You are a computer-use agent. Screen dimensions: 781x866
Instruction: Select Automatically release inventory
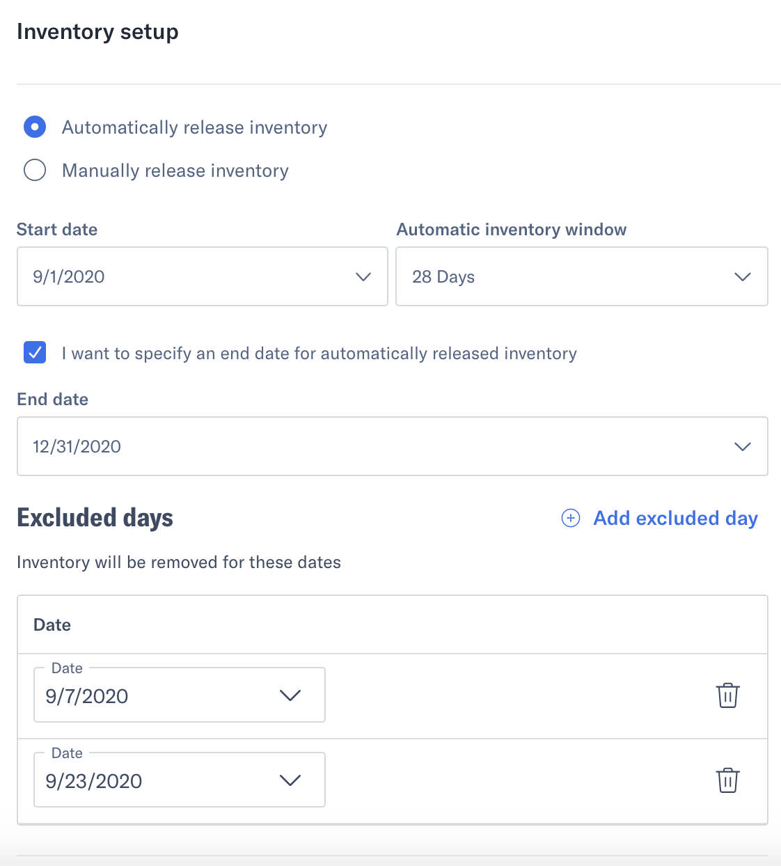tap(35, 127)
